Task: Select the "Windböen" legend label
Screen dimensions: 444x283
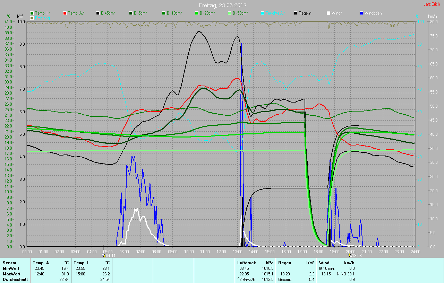Action: tap(373, 13)
